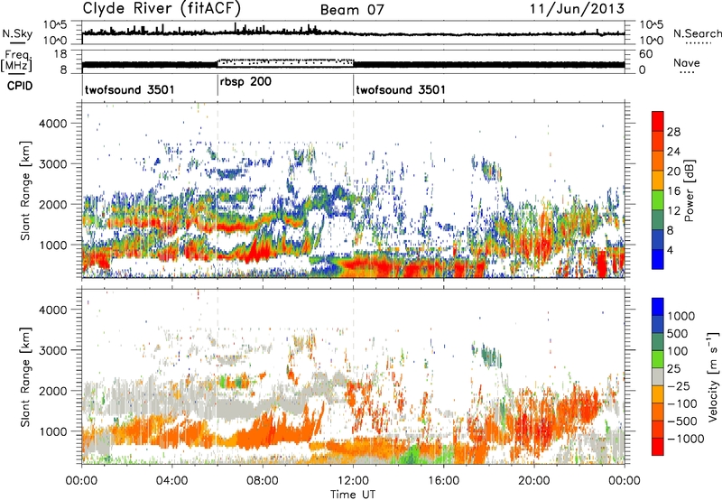Click "twofsound 3501" label beginning at 00:00

pyautogui.click(x=130, y=89)
